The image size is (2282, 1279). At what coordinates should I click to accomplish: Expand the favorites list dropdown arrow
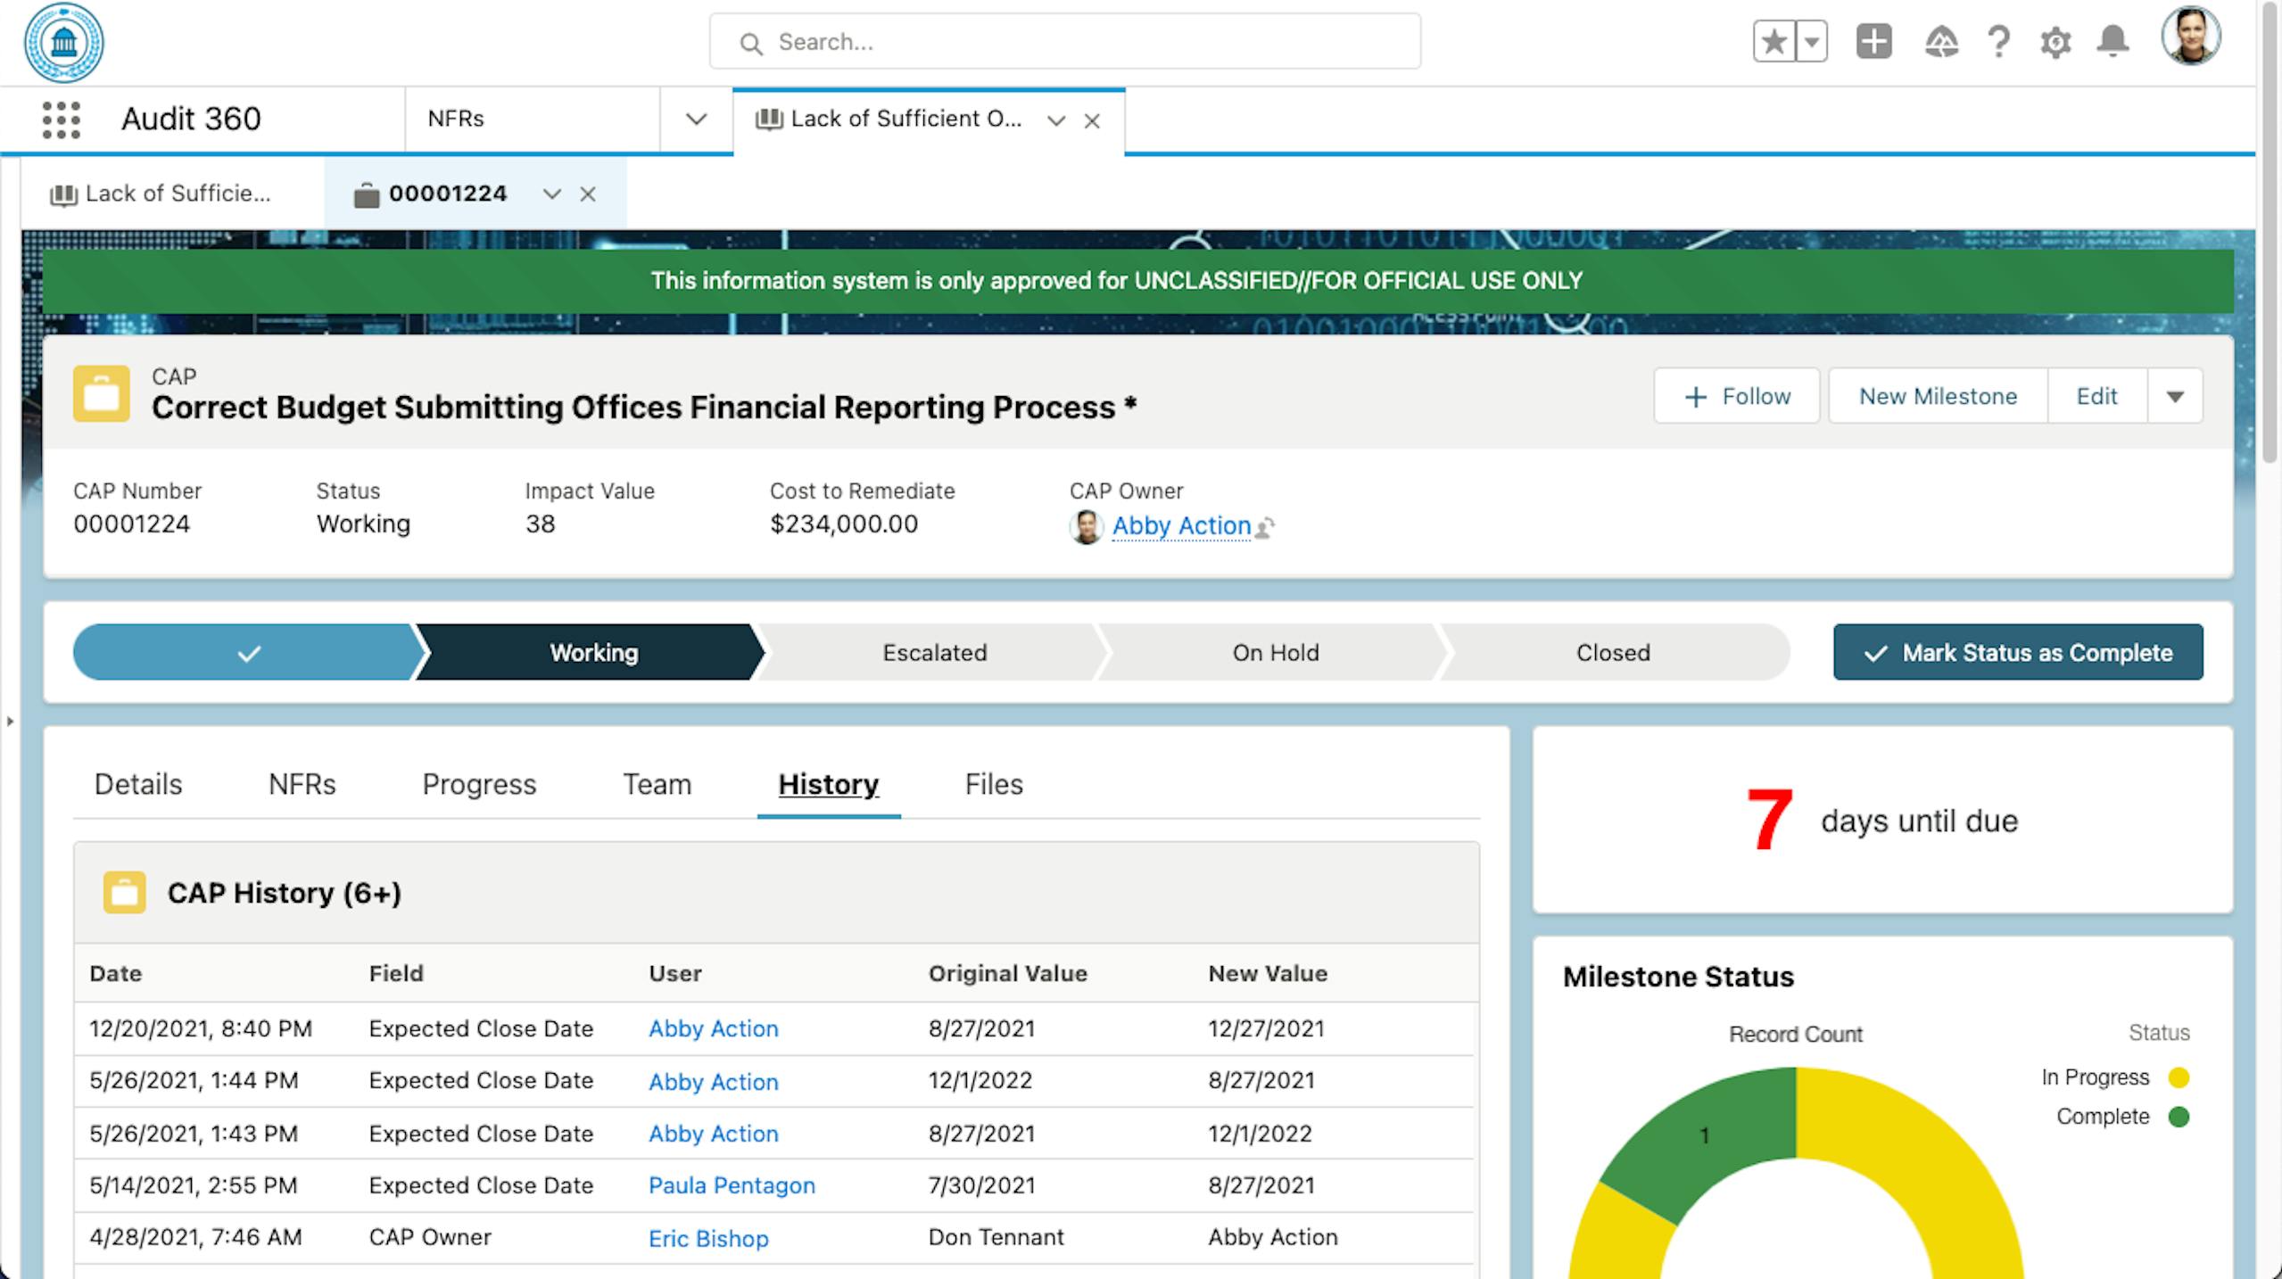(1812, 42)
